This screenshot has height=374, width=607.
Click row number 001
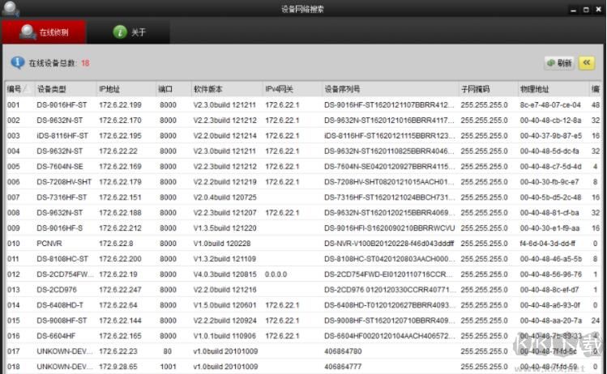coord(13,104)
